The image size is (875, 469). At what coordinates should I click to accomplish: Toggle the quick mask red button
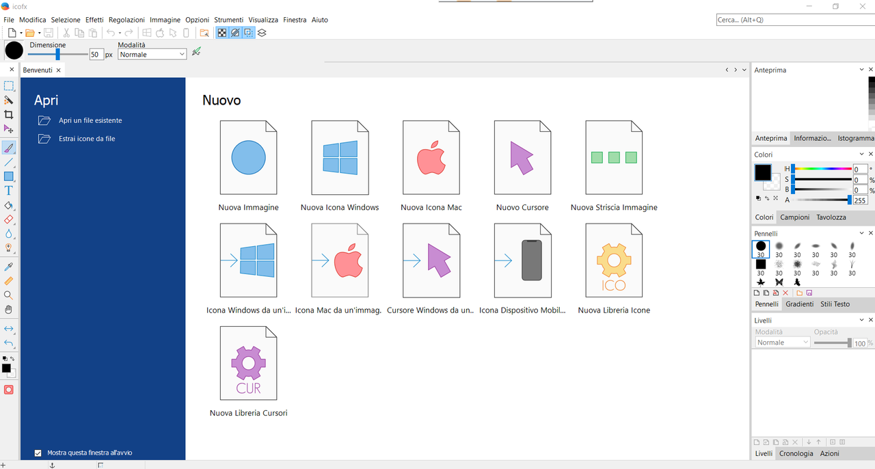9,390
